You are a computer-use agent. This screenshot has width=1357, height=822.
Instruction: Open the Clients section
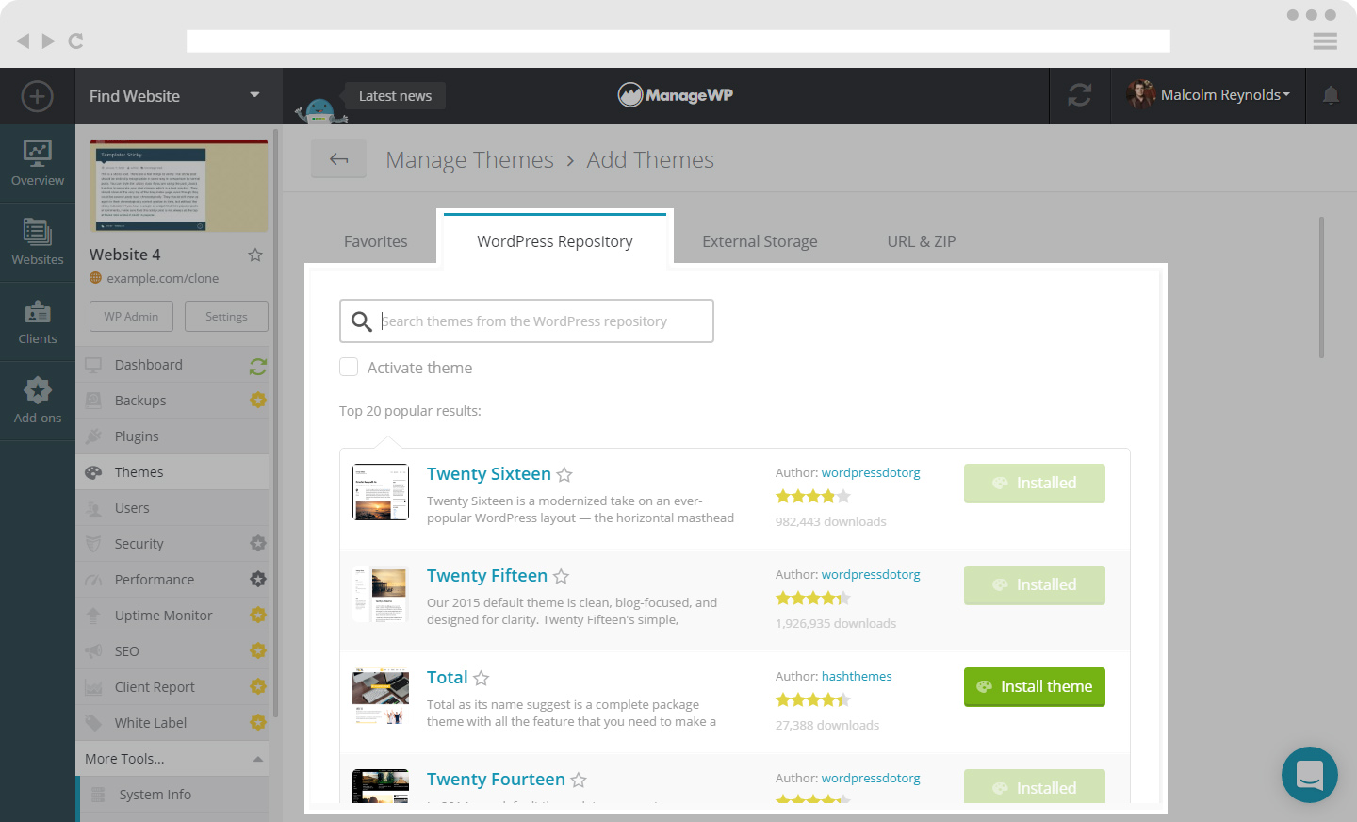[38, 321]
